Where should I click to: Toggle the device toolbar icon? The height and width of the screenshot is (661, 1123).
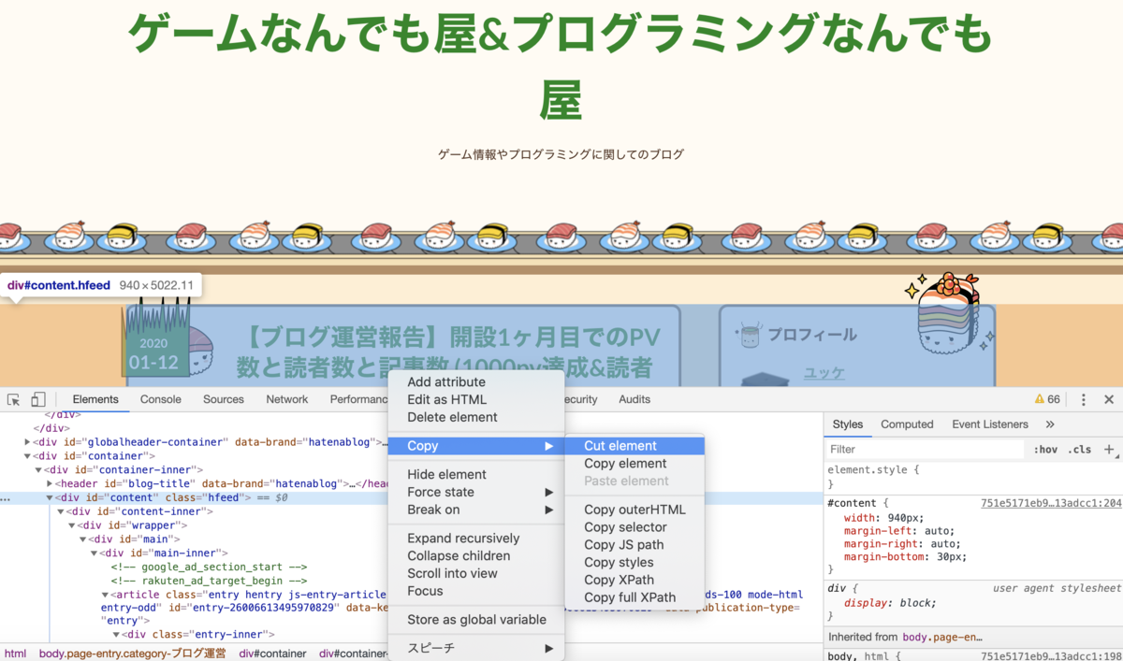pos(38,399)
